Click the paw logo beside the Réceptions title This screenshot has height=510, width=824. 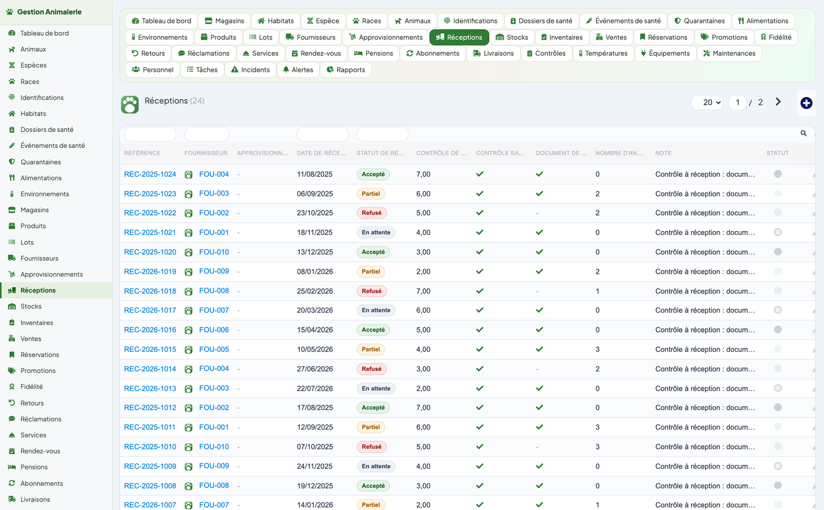click(130, 104)
